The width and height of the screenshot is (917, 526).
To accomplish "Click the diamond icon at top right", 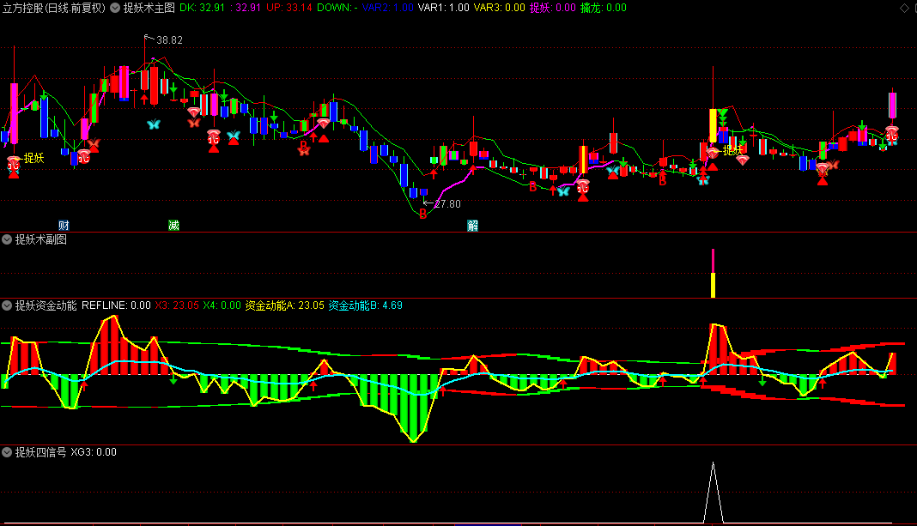I will [904, 9].
